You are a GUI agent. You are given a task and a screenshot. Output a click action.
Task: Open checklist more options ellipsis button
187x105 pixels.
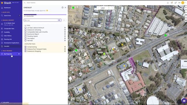pyautogui.click(x=64, y=20)
